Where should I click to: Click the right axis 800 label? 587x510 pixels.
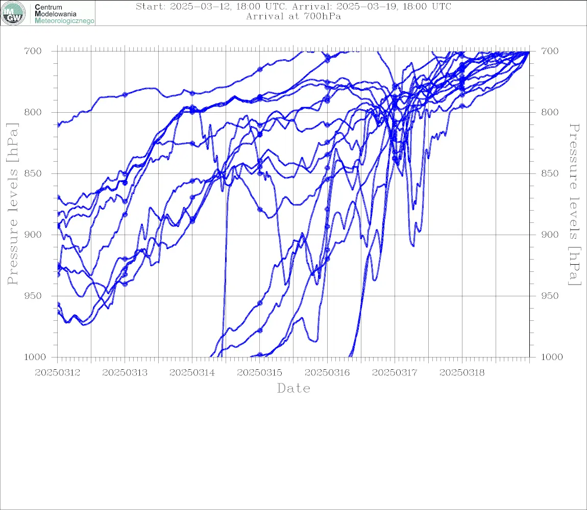click(x=550, y=112)
